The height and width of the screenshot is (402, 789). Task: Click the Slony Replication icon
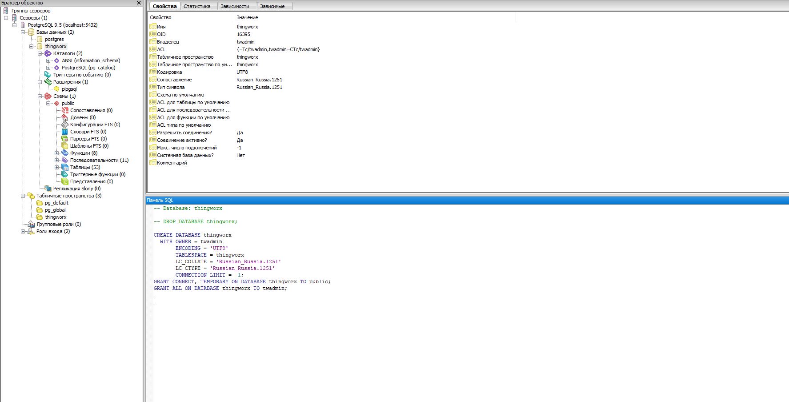pos(48,189)
